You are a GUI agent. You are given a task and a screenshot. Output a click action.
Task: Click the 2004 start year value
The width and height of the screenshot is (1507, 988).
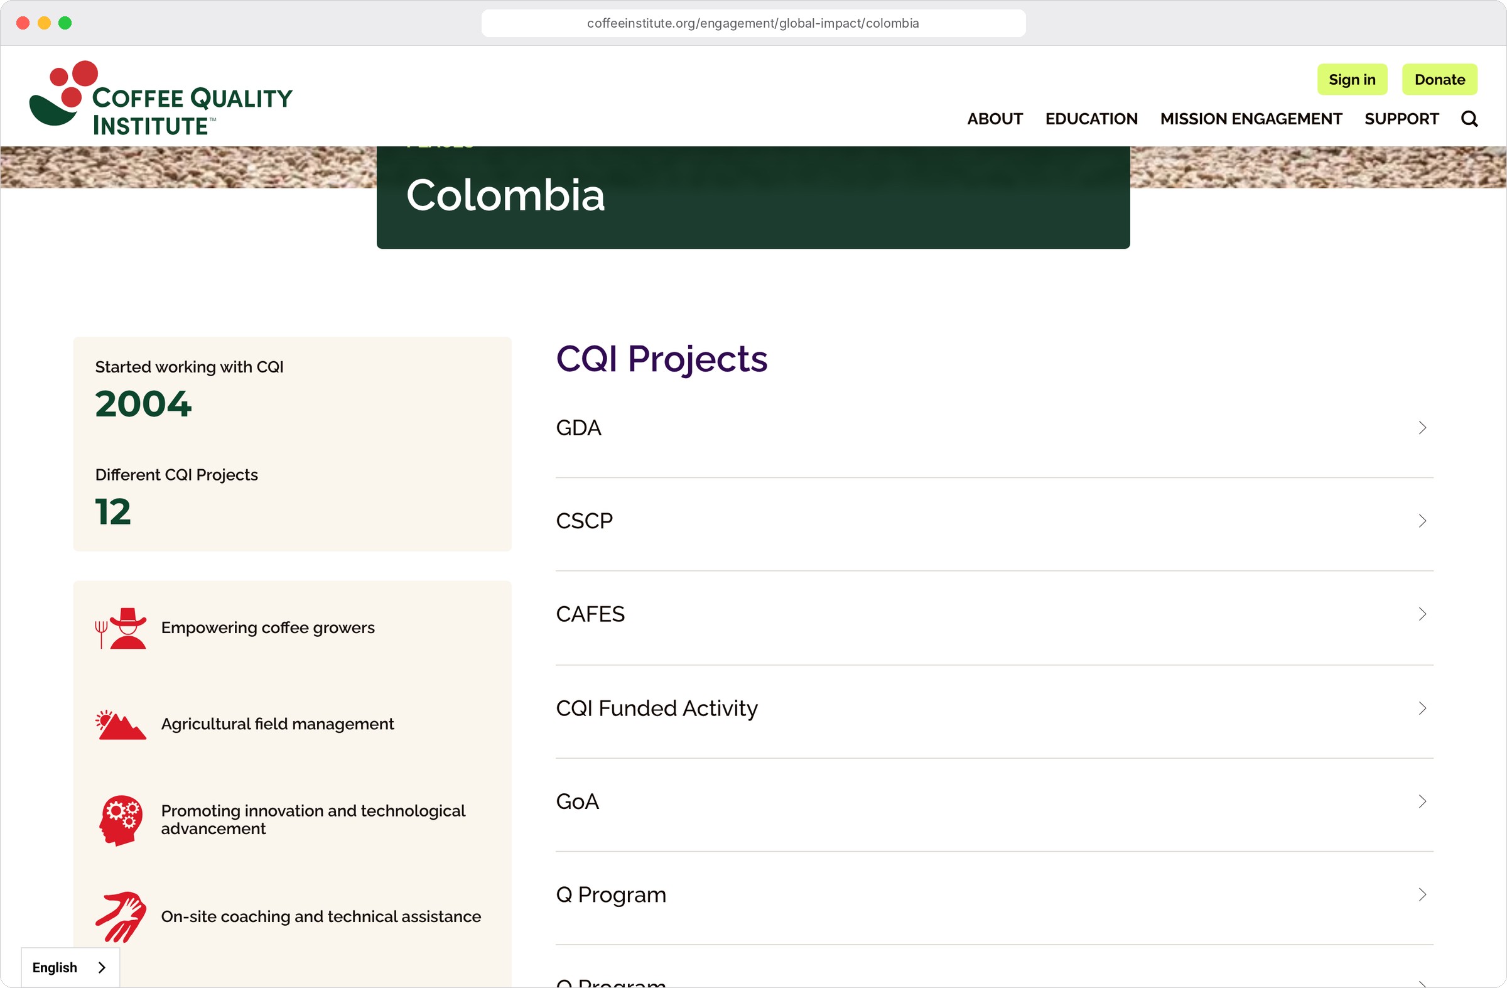click(143, 404)
